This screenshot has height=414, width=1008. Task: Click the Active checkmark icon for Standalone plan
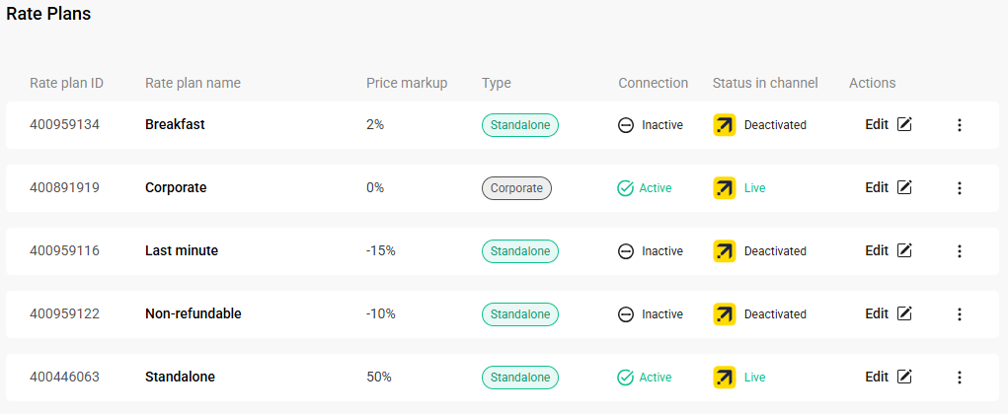pos(626,378)
